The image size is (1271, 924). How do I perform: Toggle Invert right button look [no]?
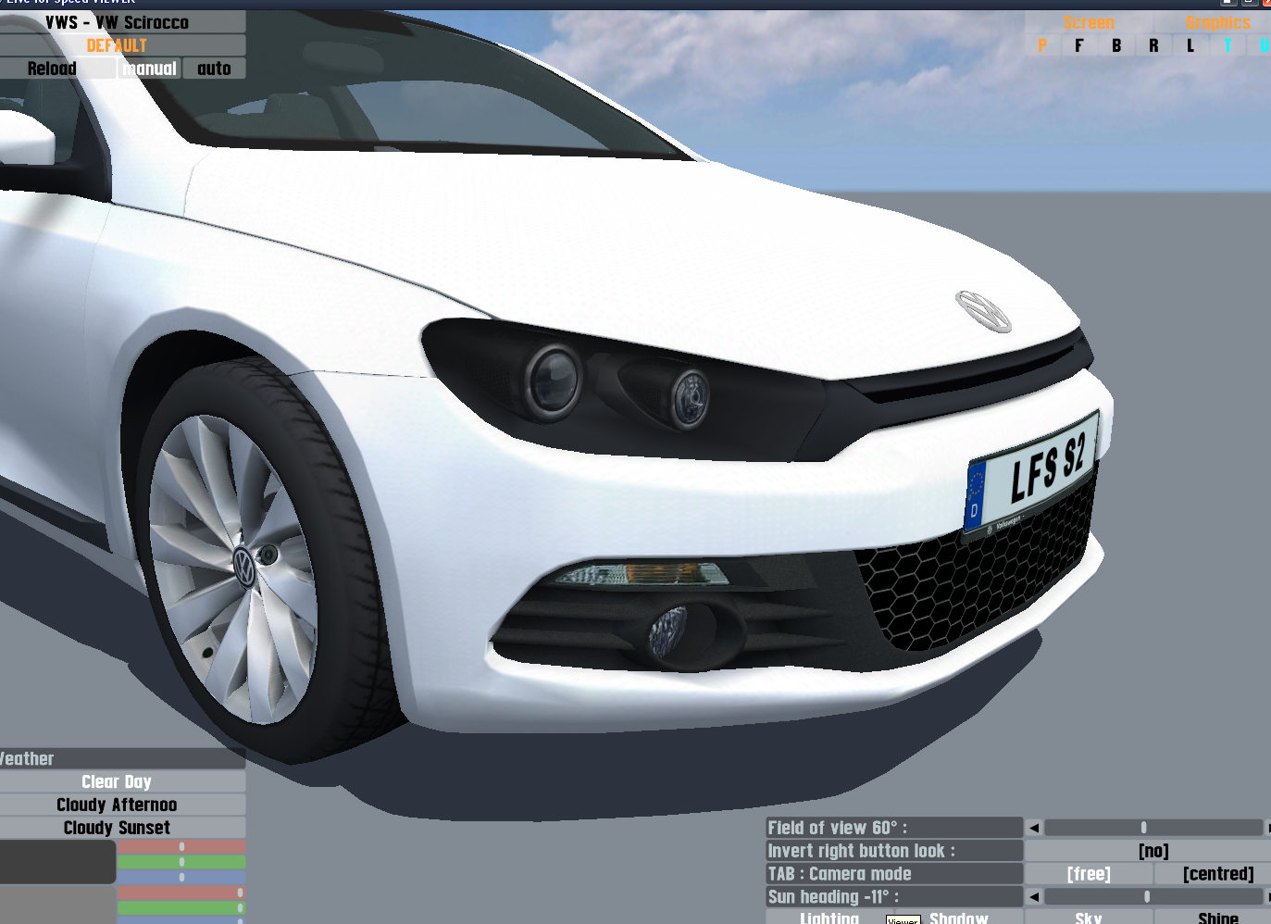pos(1153,851)
